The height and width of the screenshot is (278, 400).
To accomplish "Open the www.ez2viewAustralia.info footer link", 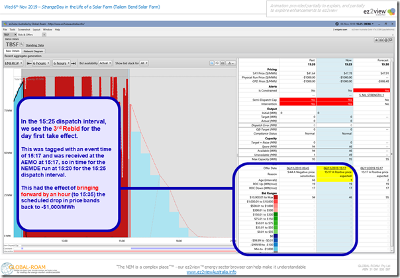I will coord(211,272).
